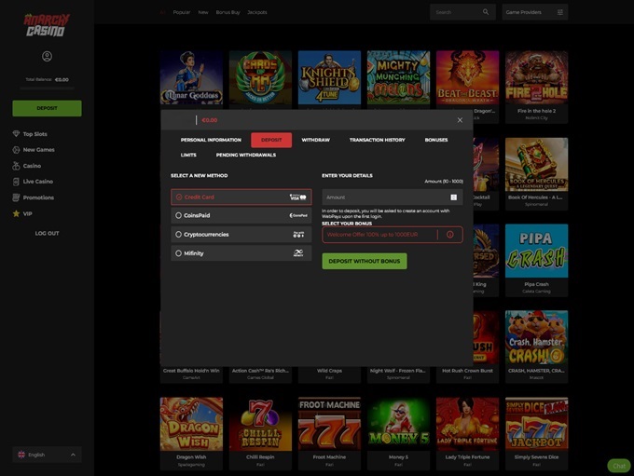Click the Anarchy Casino logo
The image size is (634, 476).
coord(45,24)
